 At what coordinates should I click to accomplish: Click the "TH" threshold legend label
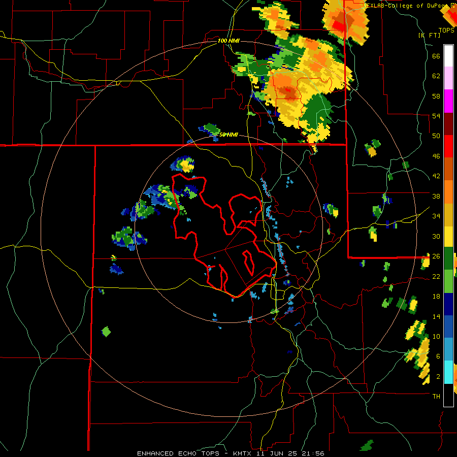pos(436,397)
